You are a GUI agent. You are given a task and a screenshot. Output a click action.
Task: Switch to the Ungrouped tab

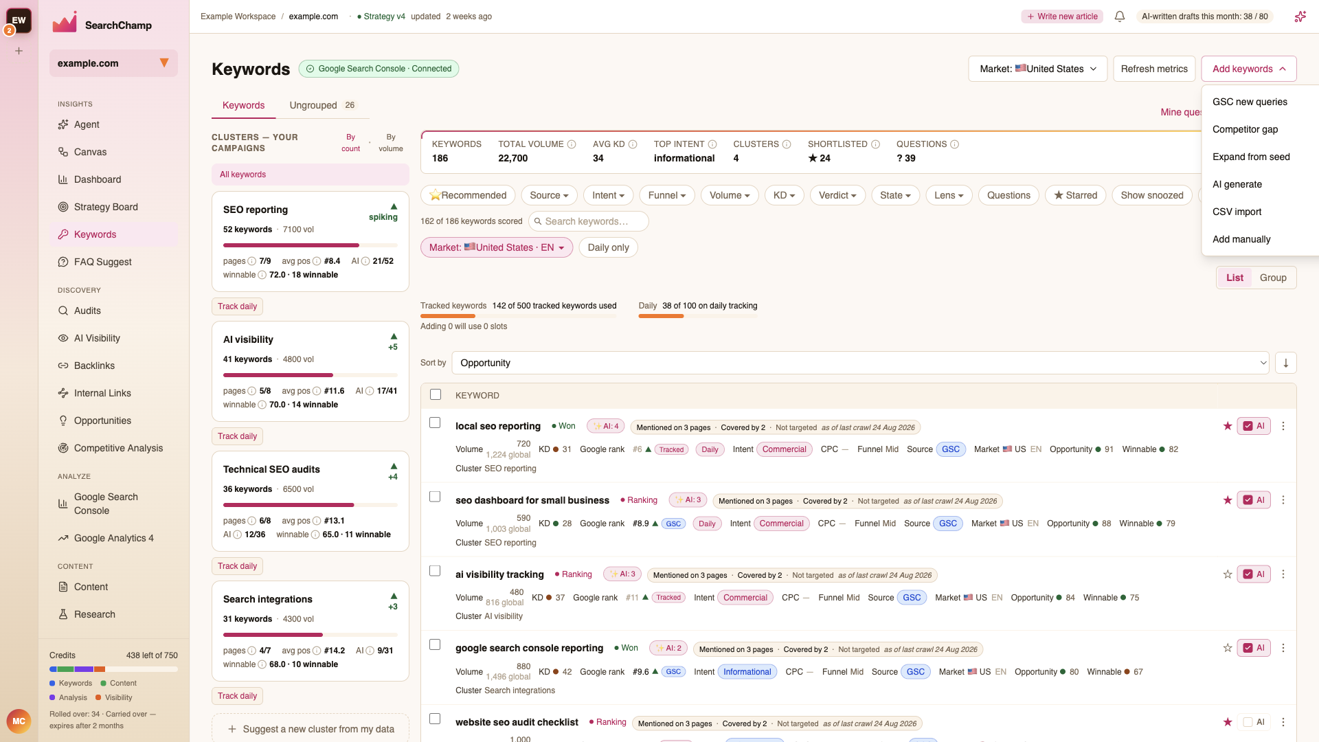[322, 105]
